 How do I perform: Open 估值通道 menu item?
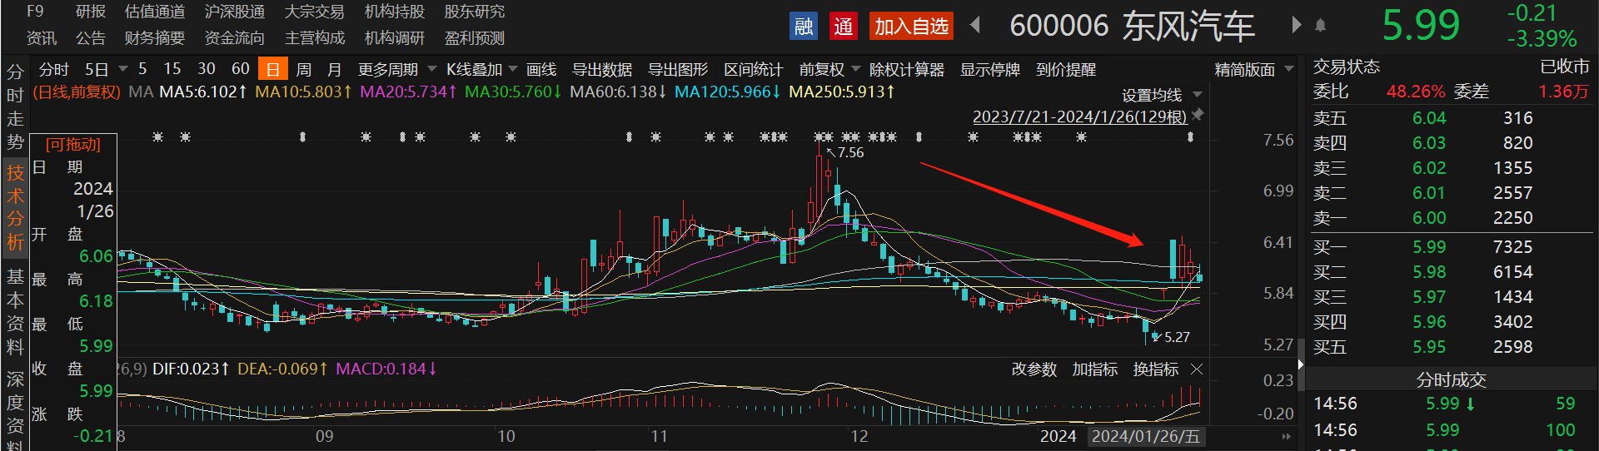click(x=155, y=12)
